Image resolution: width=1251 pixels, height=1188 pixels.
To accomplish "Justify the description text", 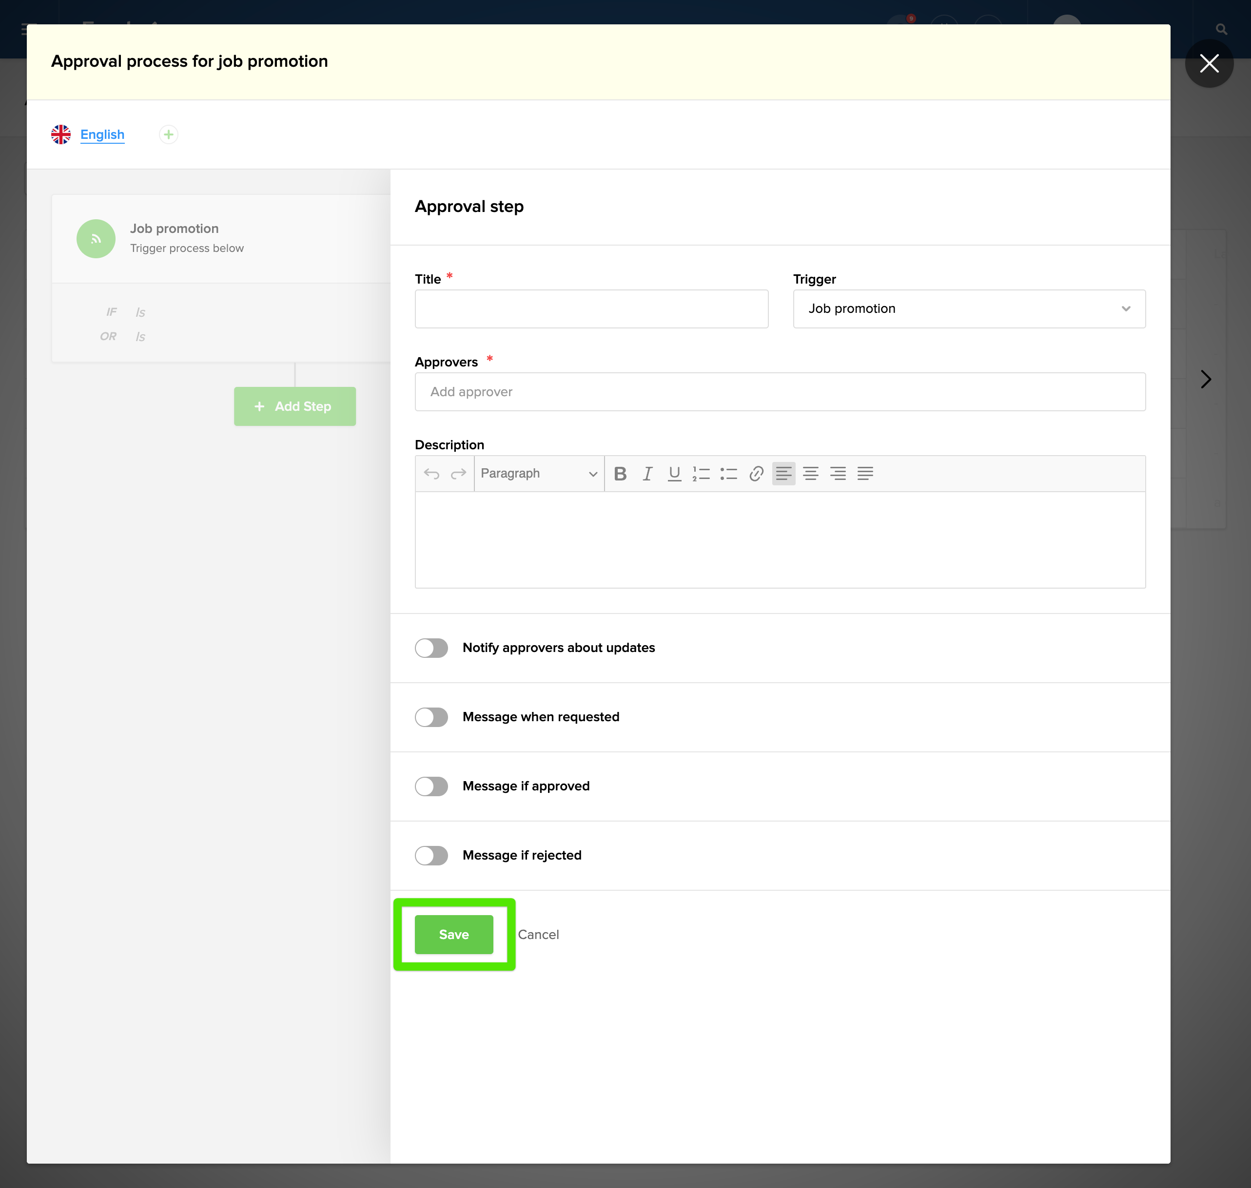I will (864, 474).
